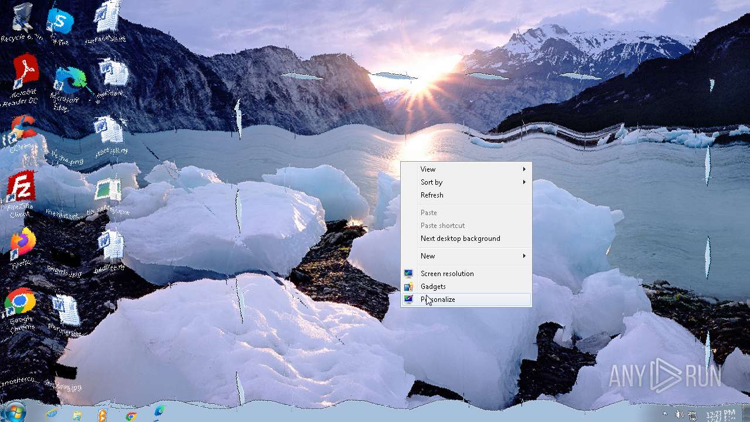Select the Word document right of Google Chrome
Image resolution: width=750 pixels, height=422 pixels.
pos(66,315)
